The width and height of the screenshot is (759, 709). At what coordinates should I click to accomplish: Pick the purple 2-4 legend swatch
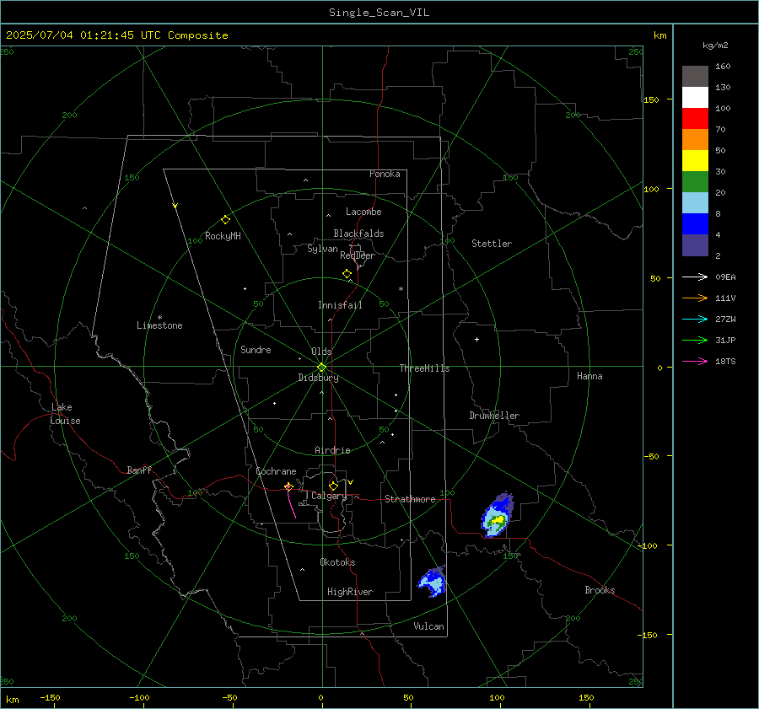[695, 244]
